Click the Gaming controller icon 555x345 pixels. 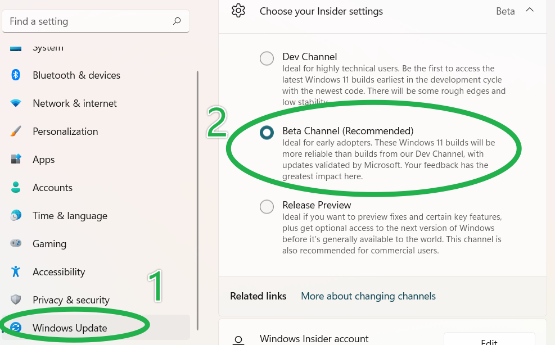click(16, 243)
